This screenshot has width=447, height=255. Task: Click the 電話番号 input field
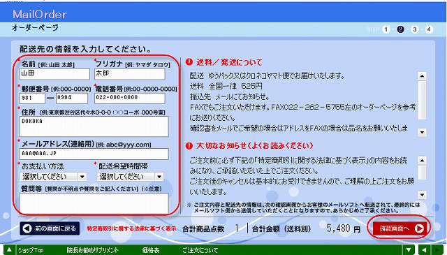(x=130, y=98)
